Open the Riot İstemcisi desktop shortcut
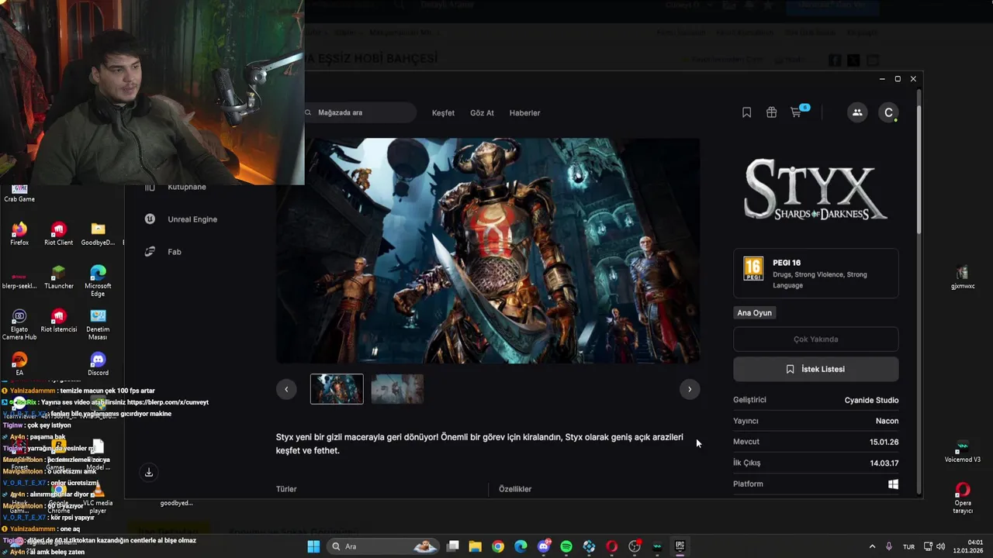Screen dimensions: 993x558 (x=58, y=320)
